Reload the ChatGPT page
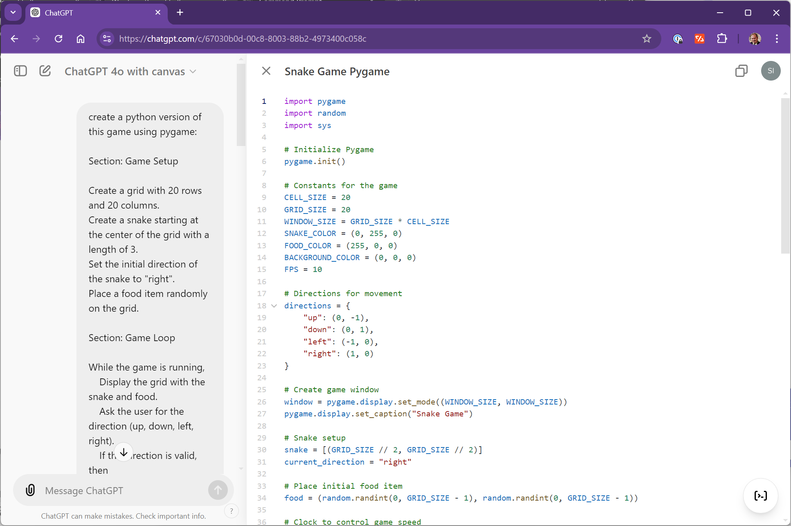 pyautogui.click(x=58, y=39)
